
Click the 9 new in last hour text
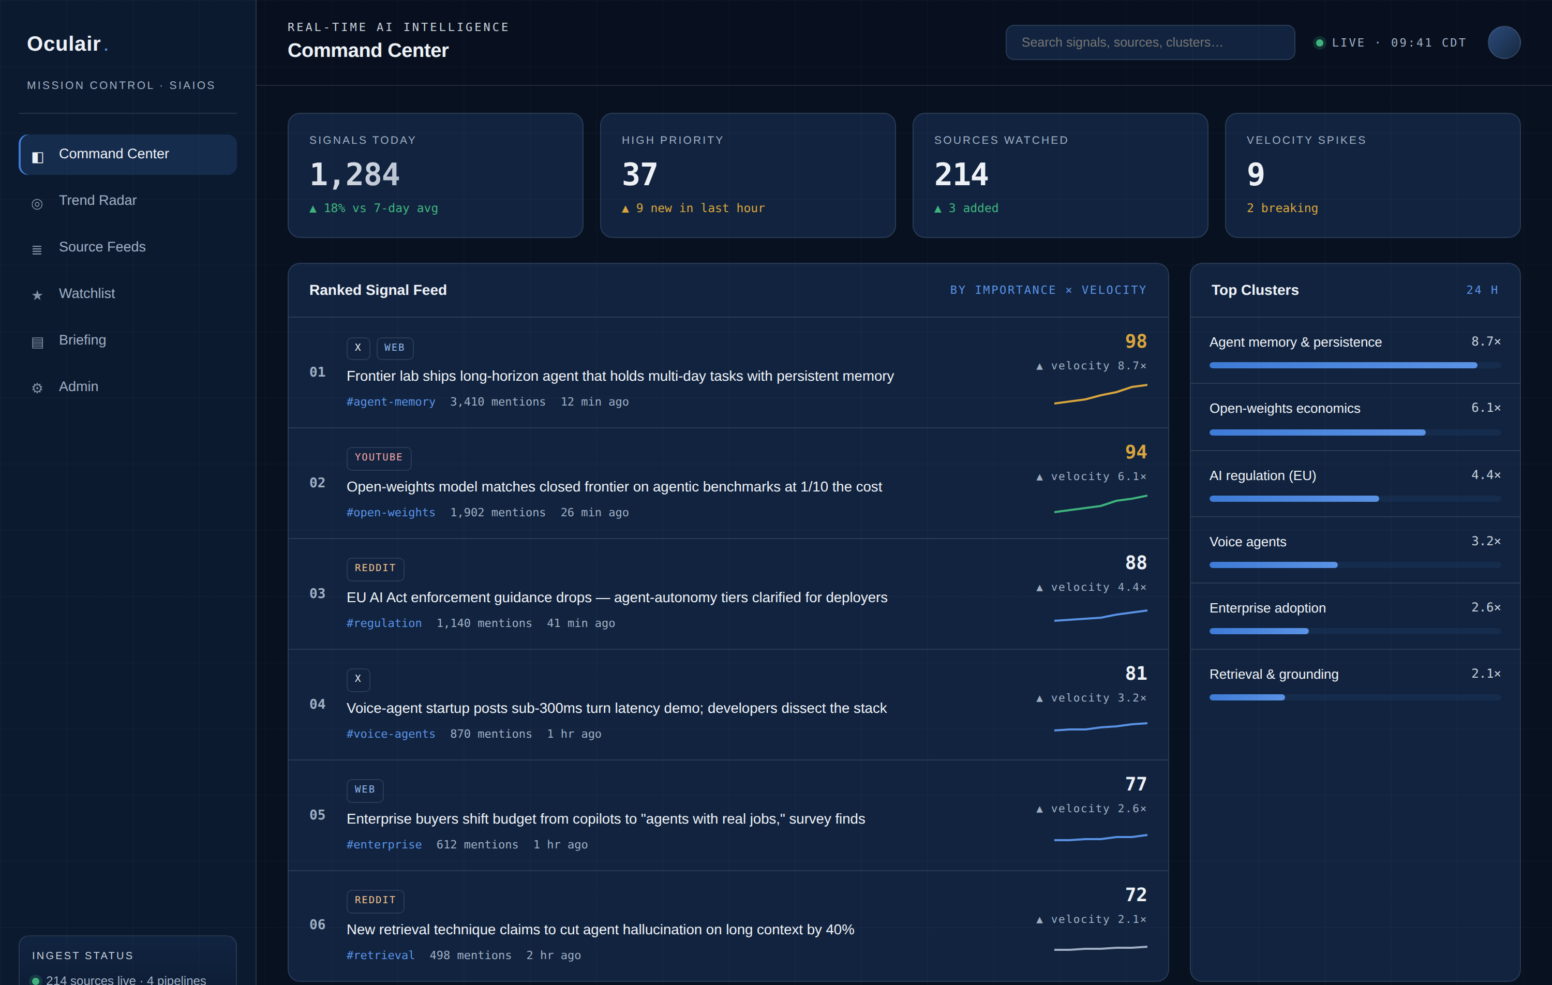(x=694, y=208)
